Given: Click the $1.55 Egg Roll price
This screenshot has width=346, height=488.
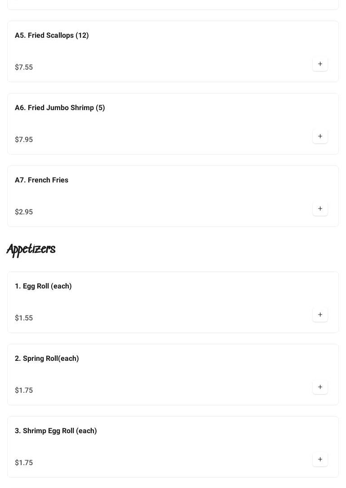Looking at the screenshot, I should click(24, 318).
